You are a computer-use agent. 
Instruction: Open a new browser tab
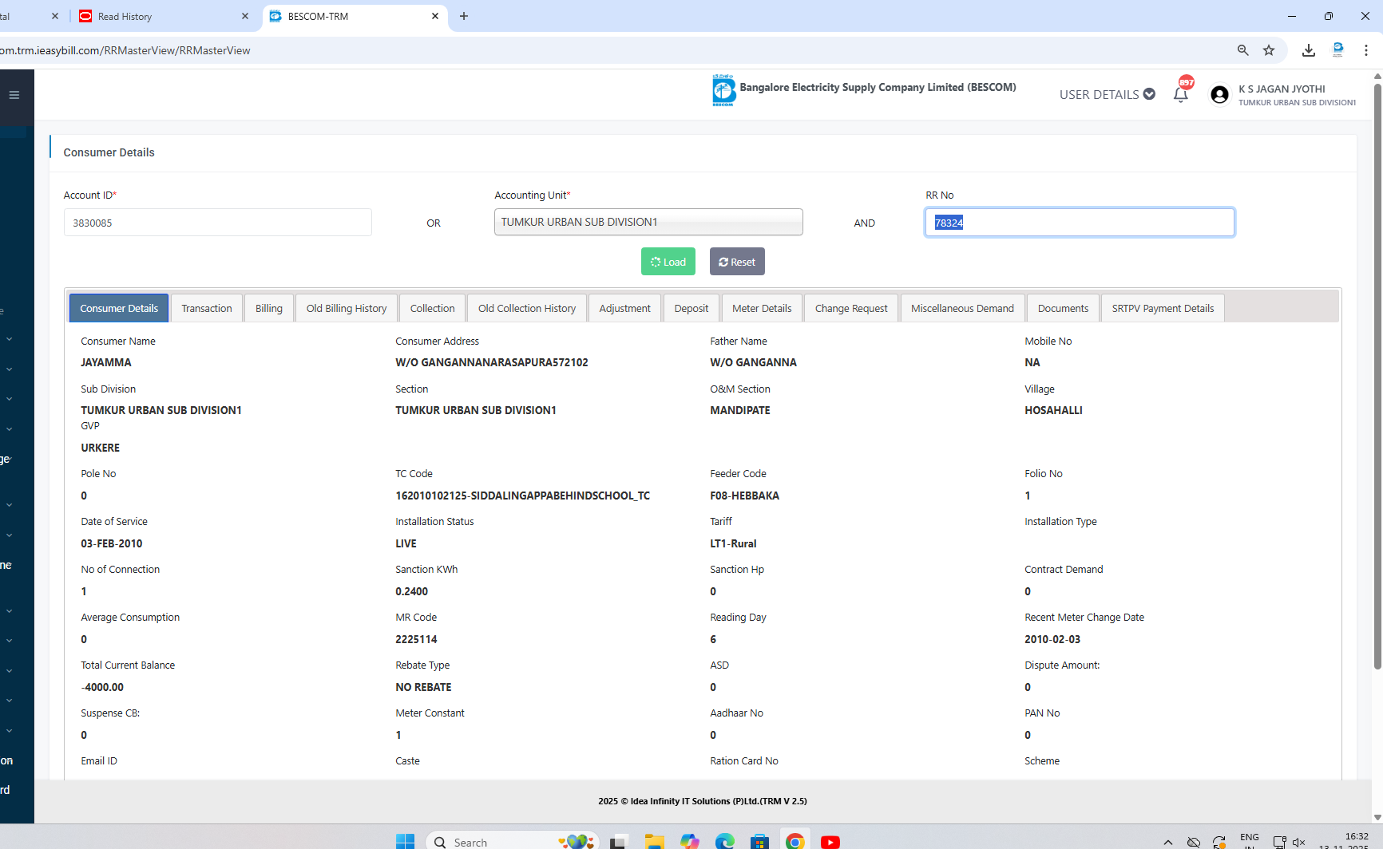[x=464, y=16]
